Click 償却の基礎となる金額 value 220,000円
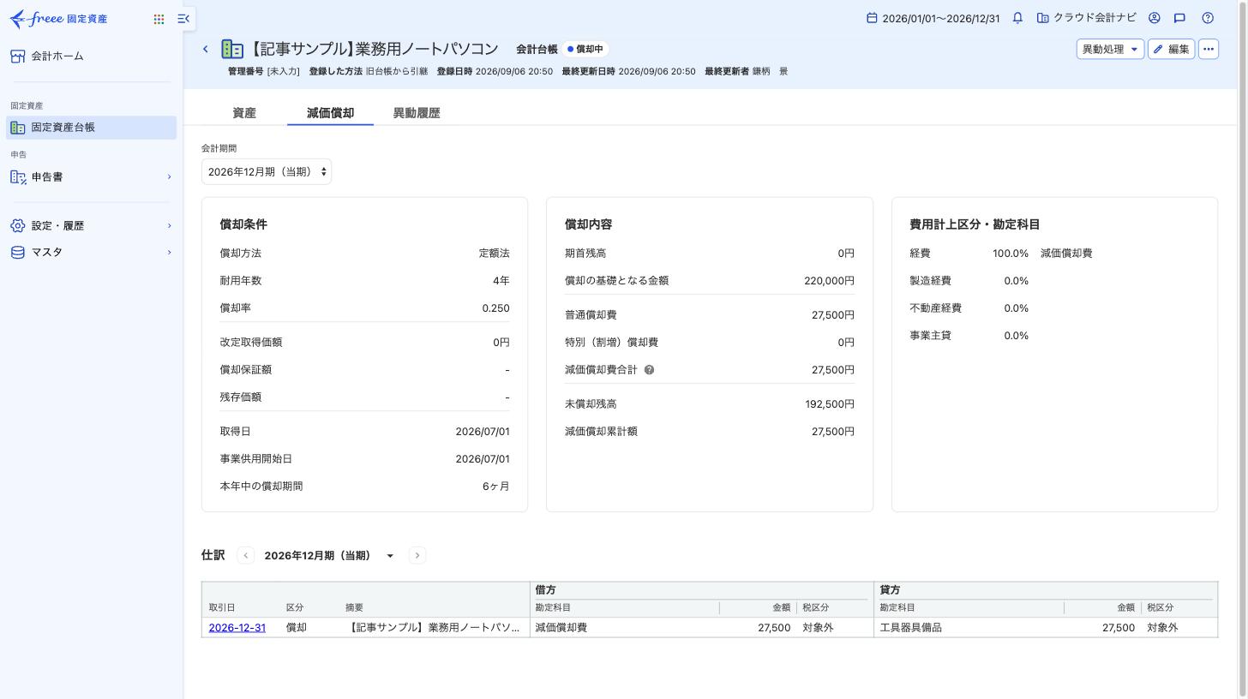 [x=829, y=281]
